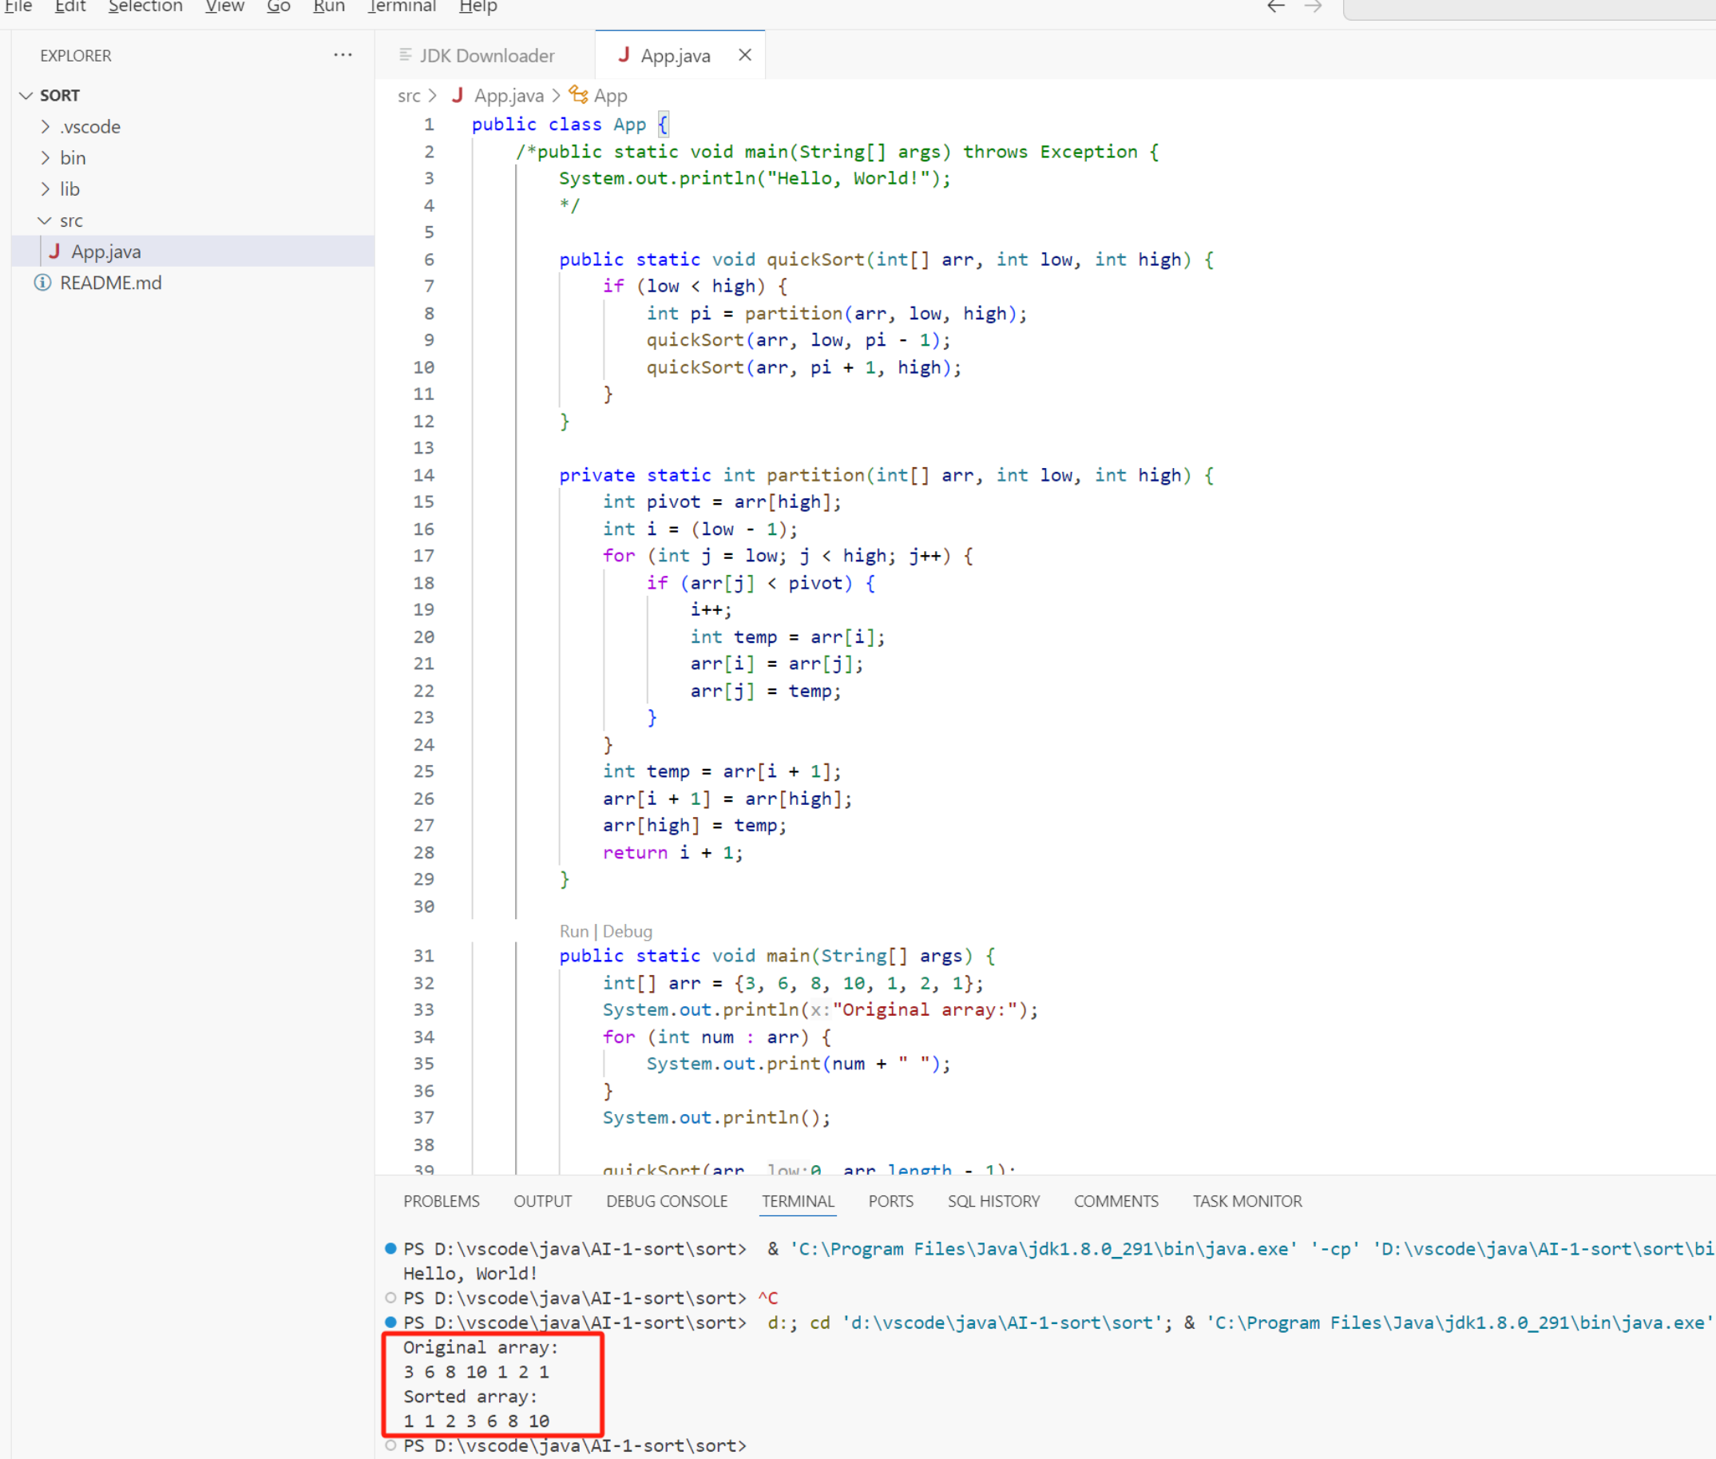
Task: Open the PORTS panel tab
Action: tap(890, 1201)
